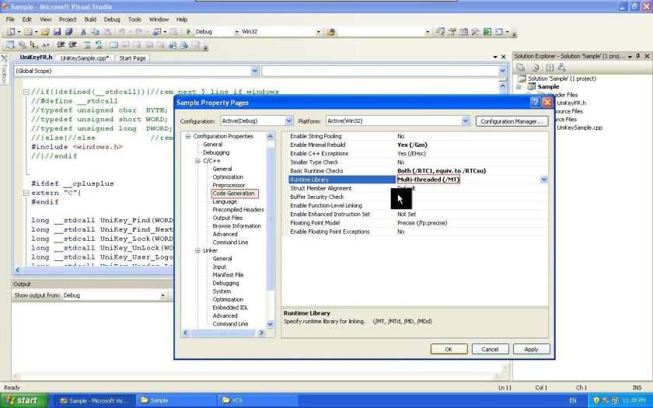The width and height of the screenshot is (653, 408).
Task: Open the Solution Platforms Win32 dropdown
Action: click(x=318, y=32)
